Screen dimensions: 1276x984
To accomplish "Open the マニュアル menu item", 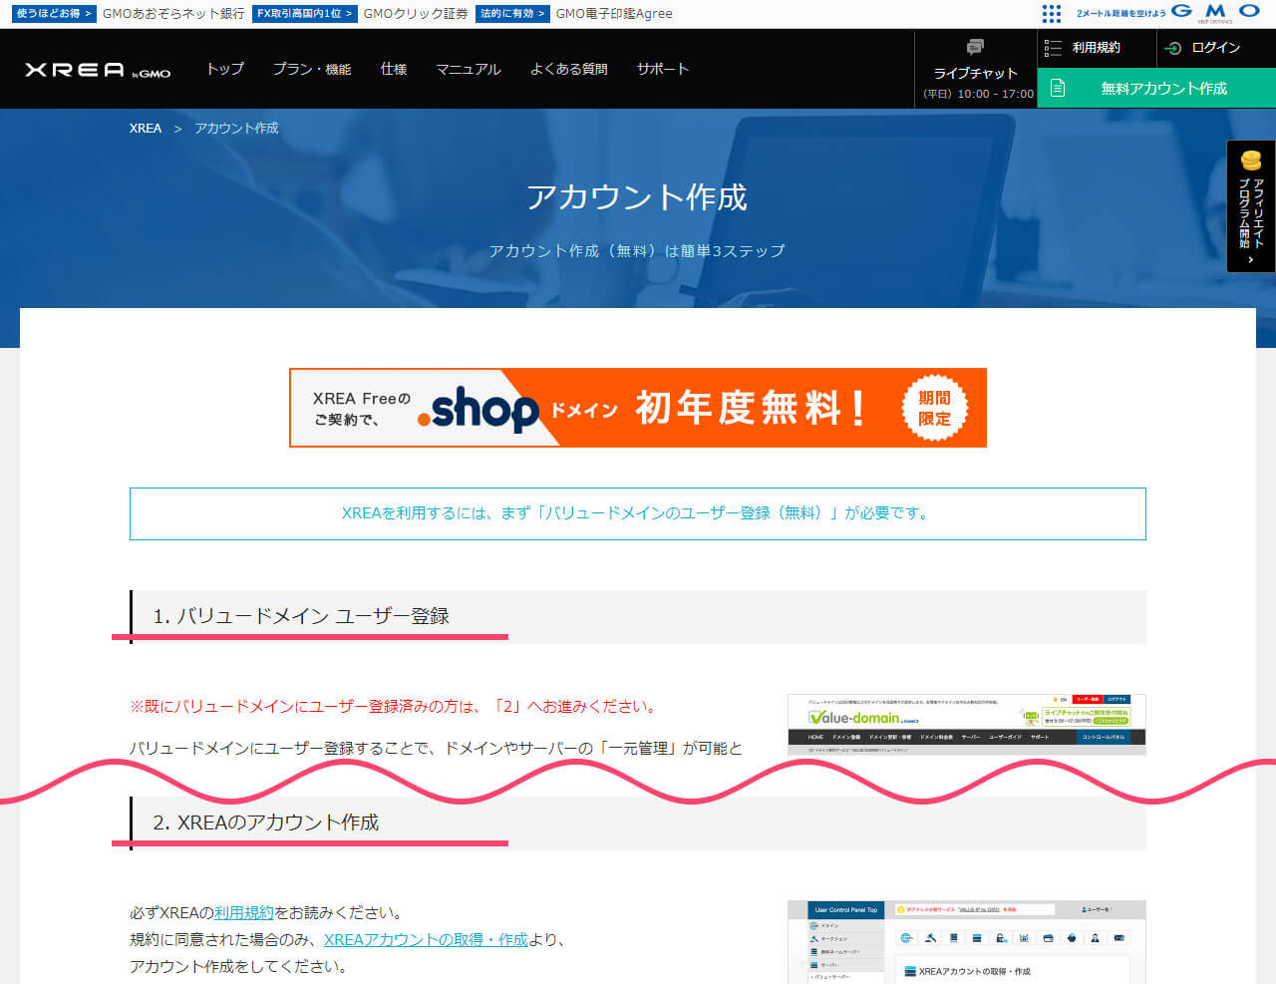I will (469, 69).
